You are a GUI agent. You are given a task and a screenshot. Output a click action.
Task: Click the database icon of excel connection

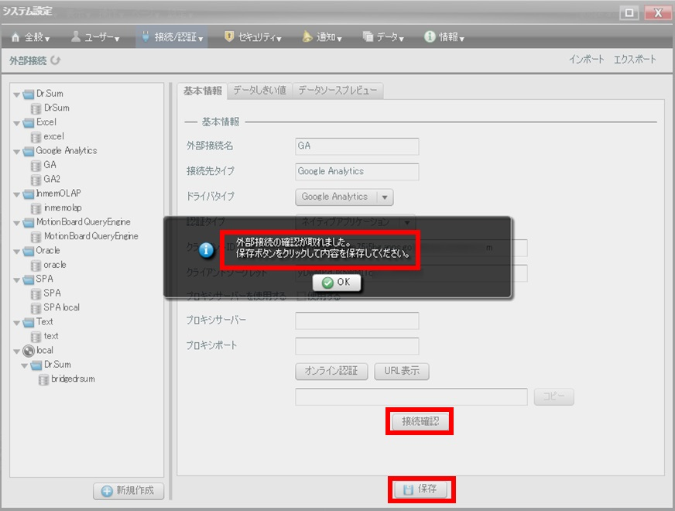click(36, 137)
